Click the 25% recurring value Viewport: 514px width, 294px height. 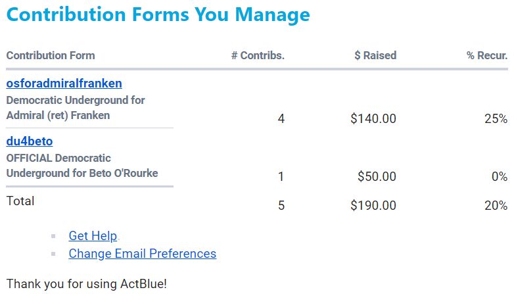tap(496, 119)
